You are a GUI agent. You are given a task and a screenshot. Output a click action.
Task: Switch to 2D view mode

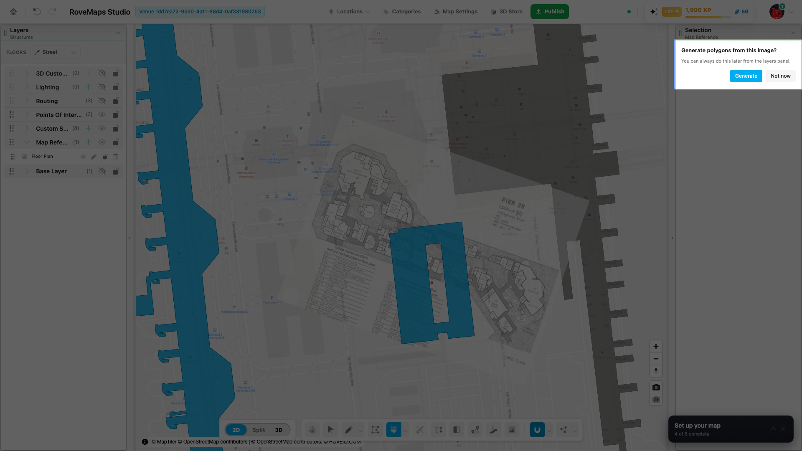236,430
